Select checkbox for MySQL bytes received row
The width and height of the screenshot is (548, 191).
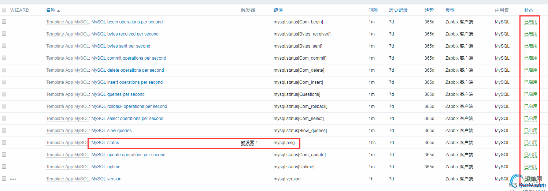click(4, 34)
